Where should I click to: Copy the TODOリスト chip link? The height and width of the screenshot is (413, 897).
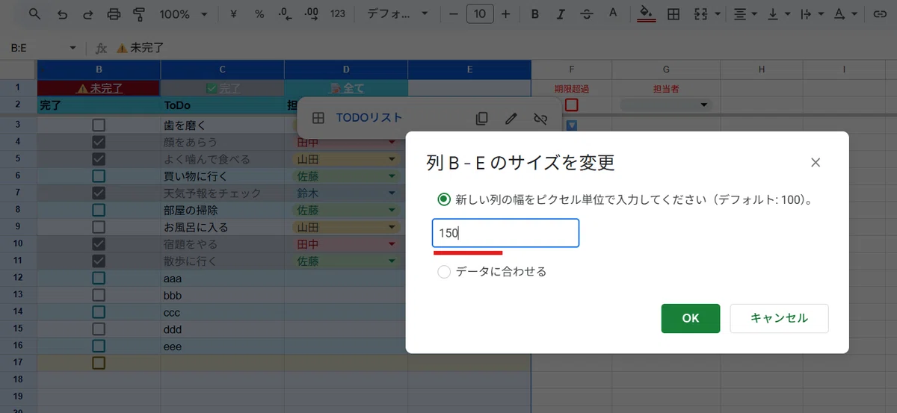point(482,118)
